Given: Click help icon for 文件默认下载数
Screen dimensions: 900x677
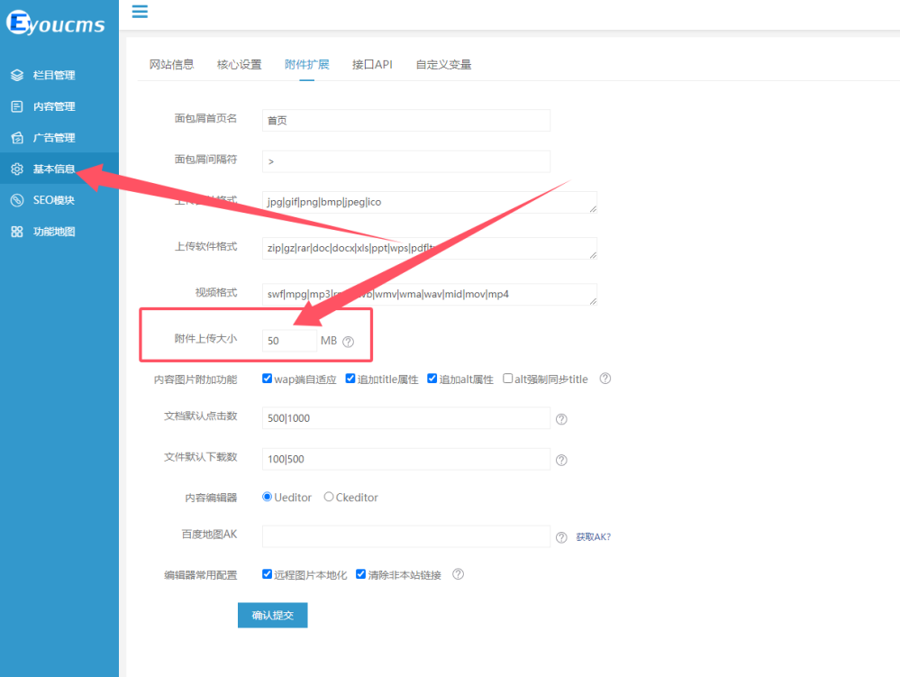Looking at the screenshot, I should 561,460.
